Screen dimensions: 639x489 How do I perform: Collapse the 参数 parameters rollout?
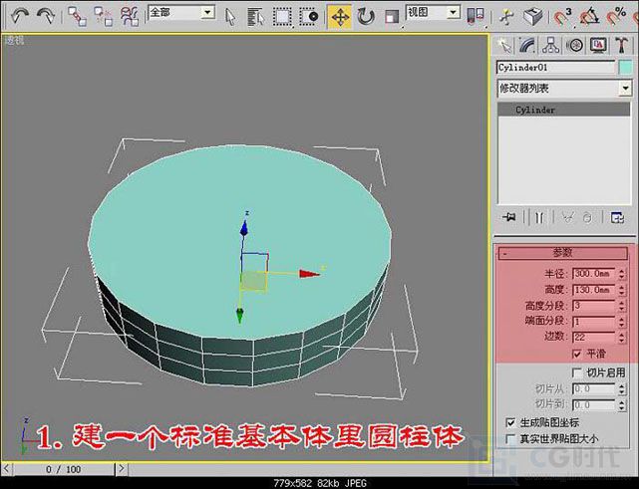click(x=564, y=253)
